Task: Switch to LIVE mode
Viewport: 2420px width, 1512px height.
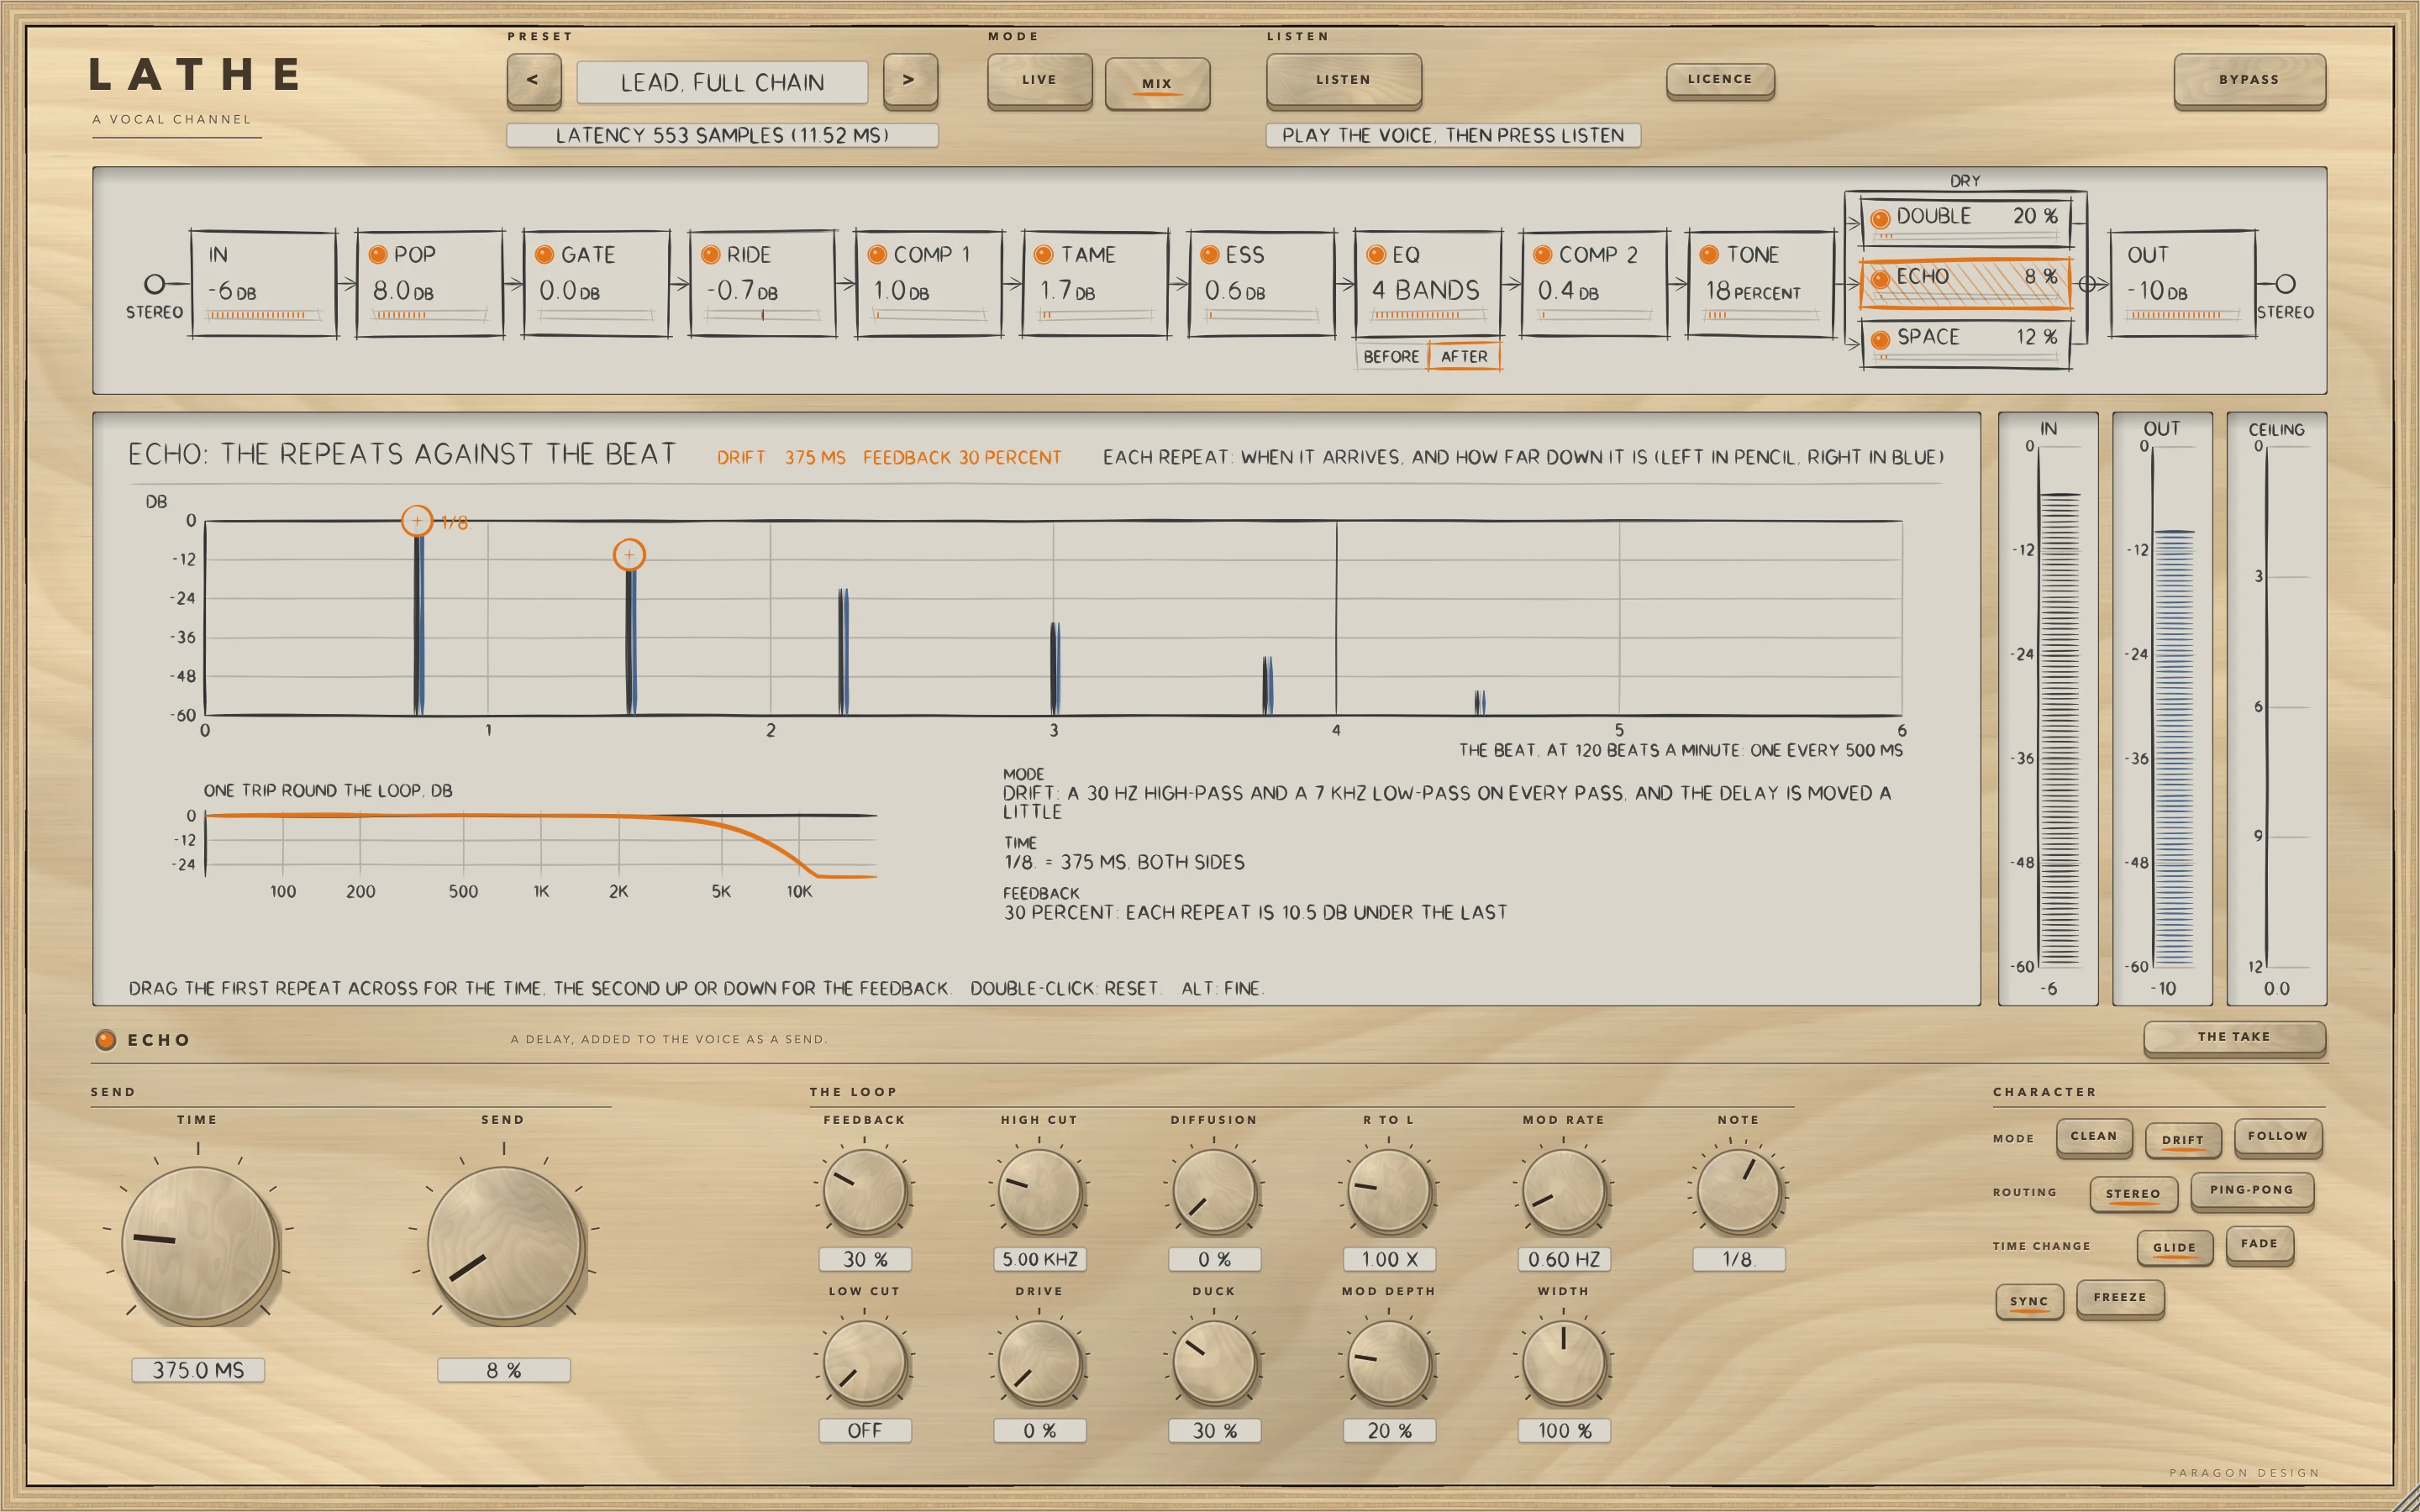Action: pos(1039,80)
